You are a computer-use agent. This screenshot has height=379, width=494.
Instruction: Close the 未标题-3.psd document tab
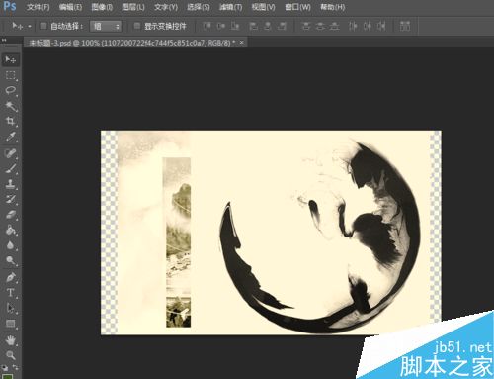pyautogui.click(x=242, y=43)
